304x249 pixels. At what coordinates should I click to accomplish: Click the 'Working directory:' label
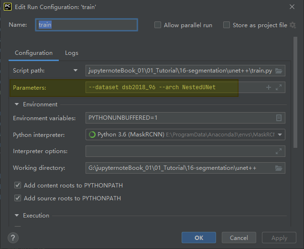click(x=39, y=168)
